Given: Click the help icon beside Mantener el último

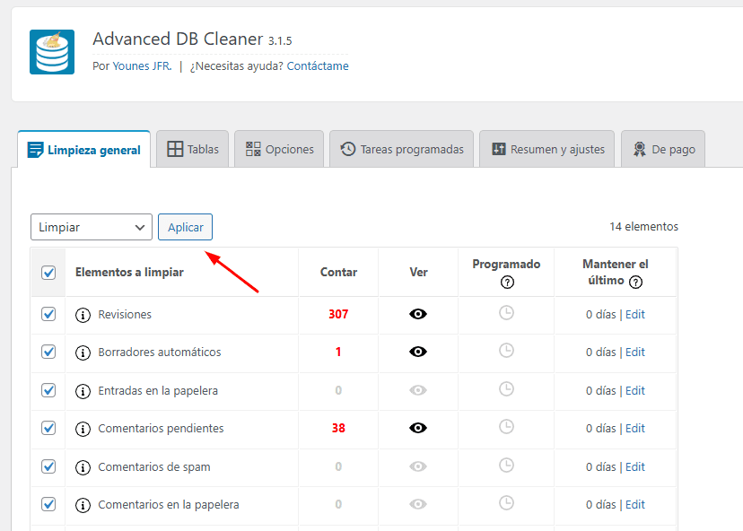Looking at the screenshot, I should 636,282.
